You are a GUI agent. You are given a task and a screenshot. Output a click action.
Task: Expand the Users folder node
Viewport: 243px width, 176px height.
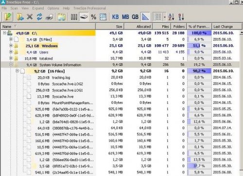coord(11,52)
